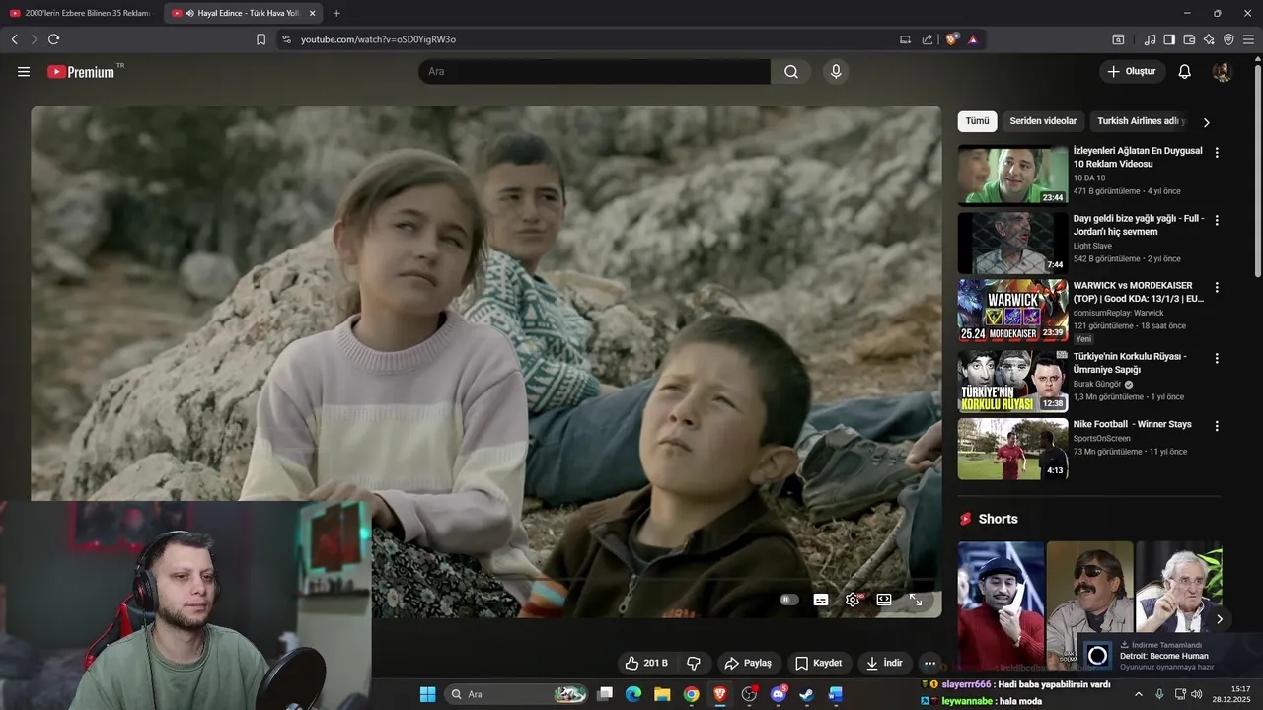1263x710 pixels.
Task: Select the Turkish Airlines adlı chip
Action: point(1141,121)
